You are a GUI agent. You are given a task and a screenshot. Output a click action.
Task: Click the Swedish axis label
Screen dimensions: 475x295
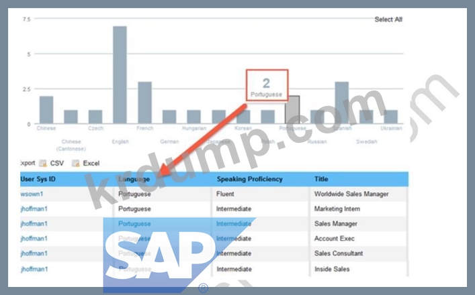367,141
